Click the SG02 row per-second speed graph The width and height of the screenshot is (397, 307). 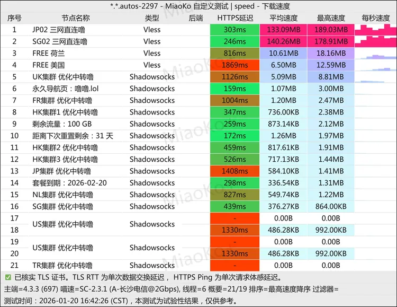coord(375,41)
